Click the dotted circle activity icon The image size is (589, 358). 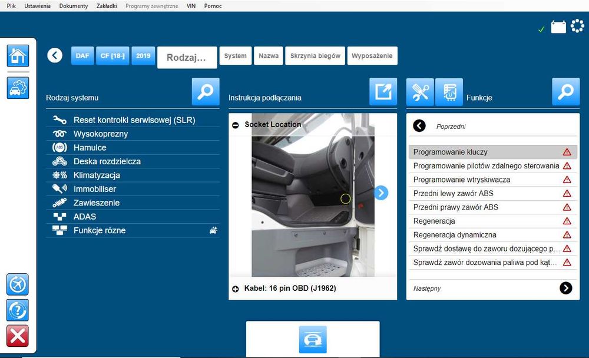(577, 26)
